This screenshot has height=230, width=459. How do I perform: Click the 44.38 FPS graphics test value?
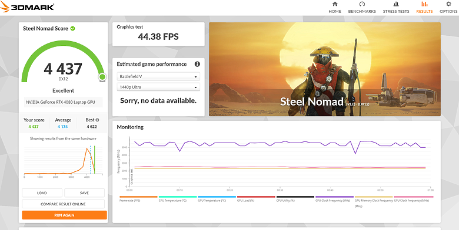[x=158, y=37]
